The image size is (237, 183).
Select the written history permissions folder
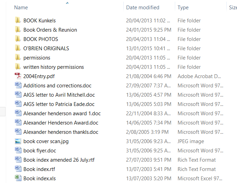coord(54,67)
